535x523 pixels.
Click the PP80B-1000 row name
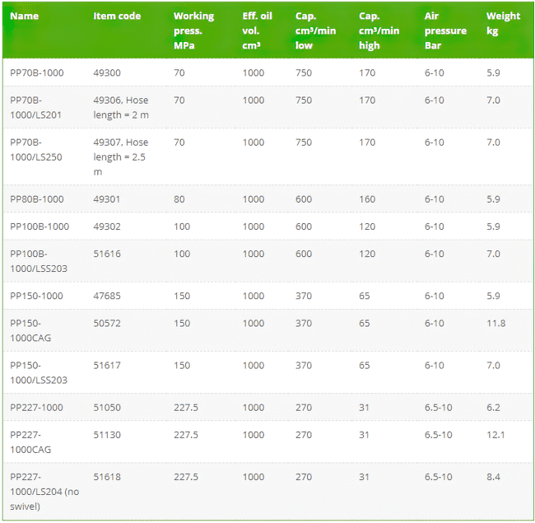tap(37, 199)
